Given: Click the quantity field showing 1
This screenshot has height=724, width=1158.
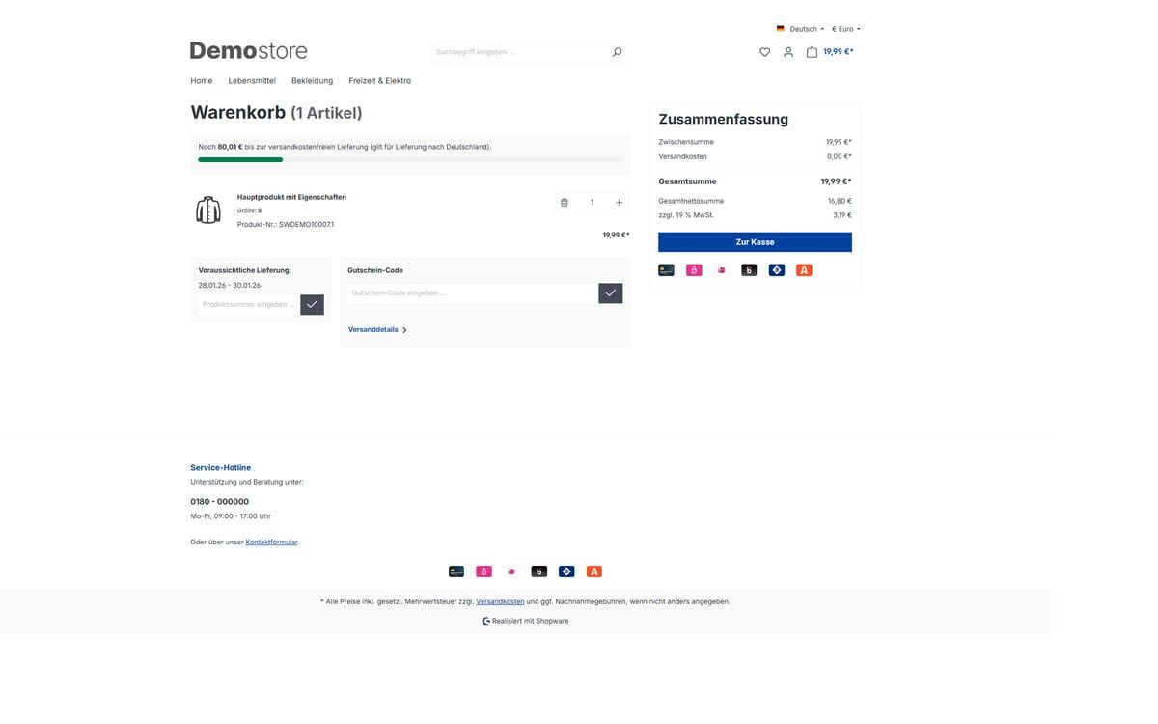Looking at the screenshot, I should (x=592, y=202).
